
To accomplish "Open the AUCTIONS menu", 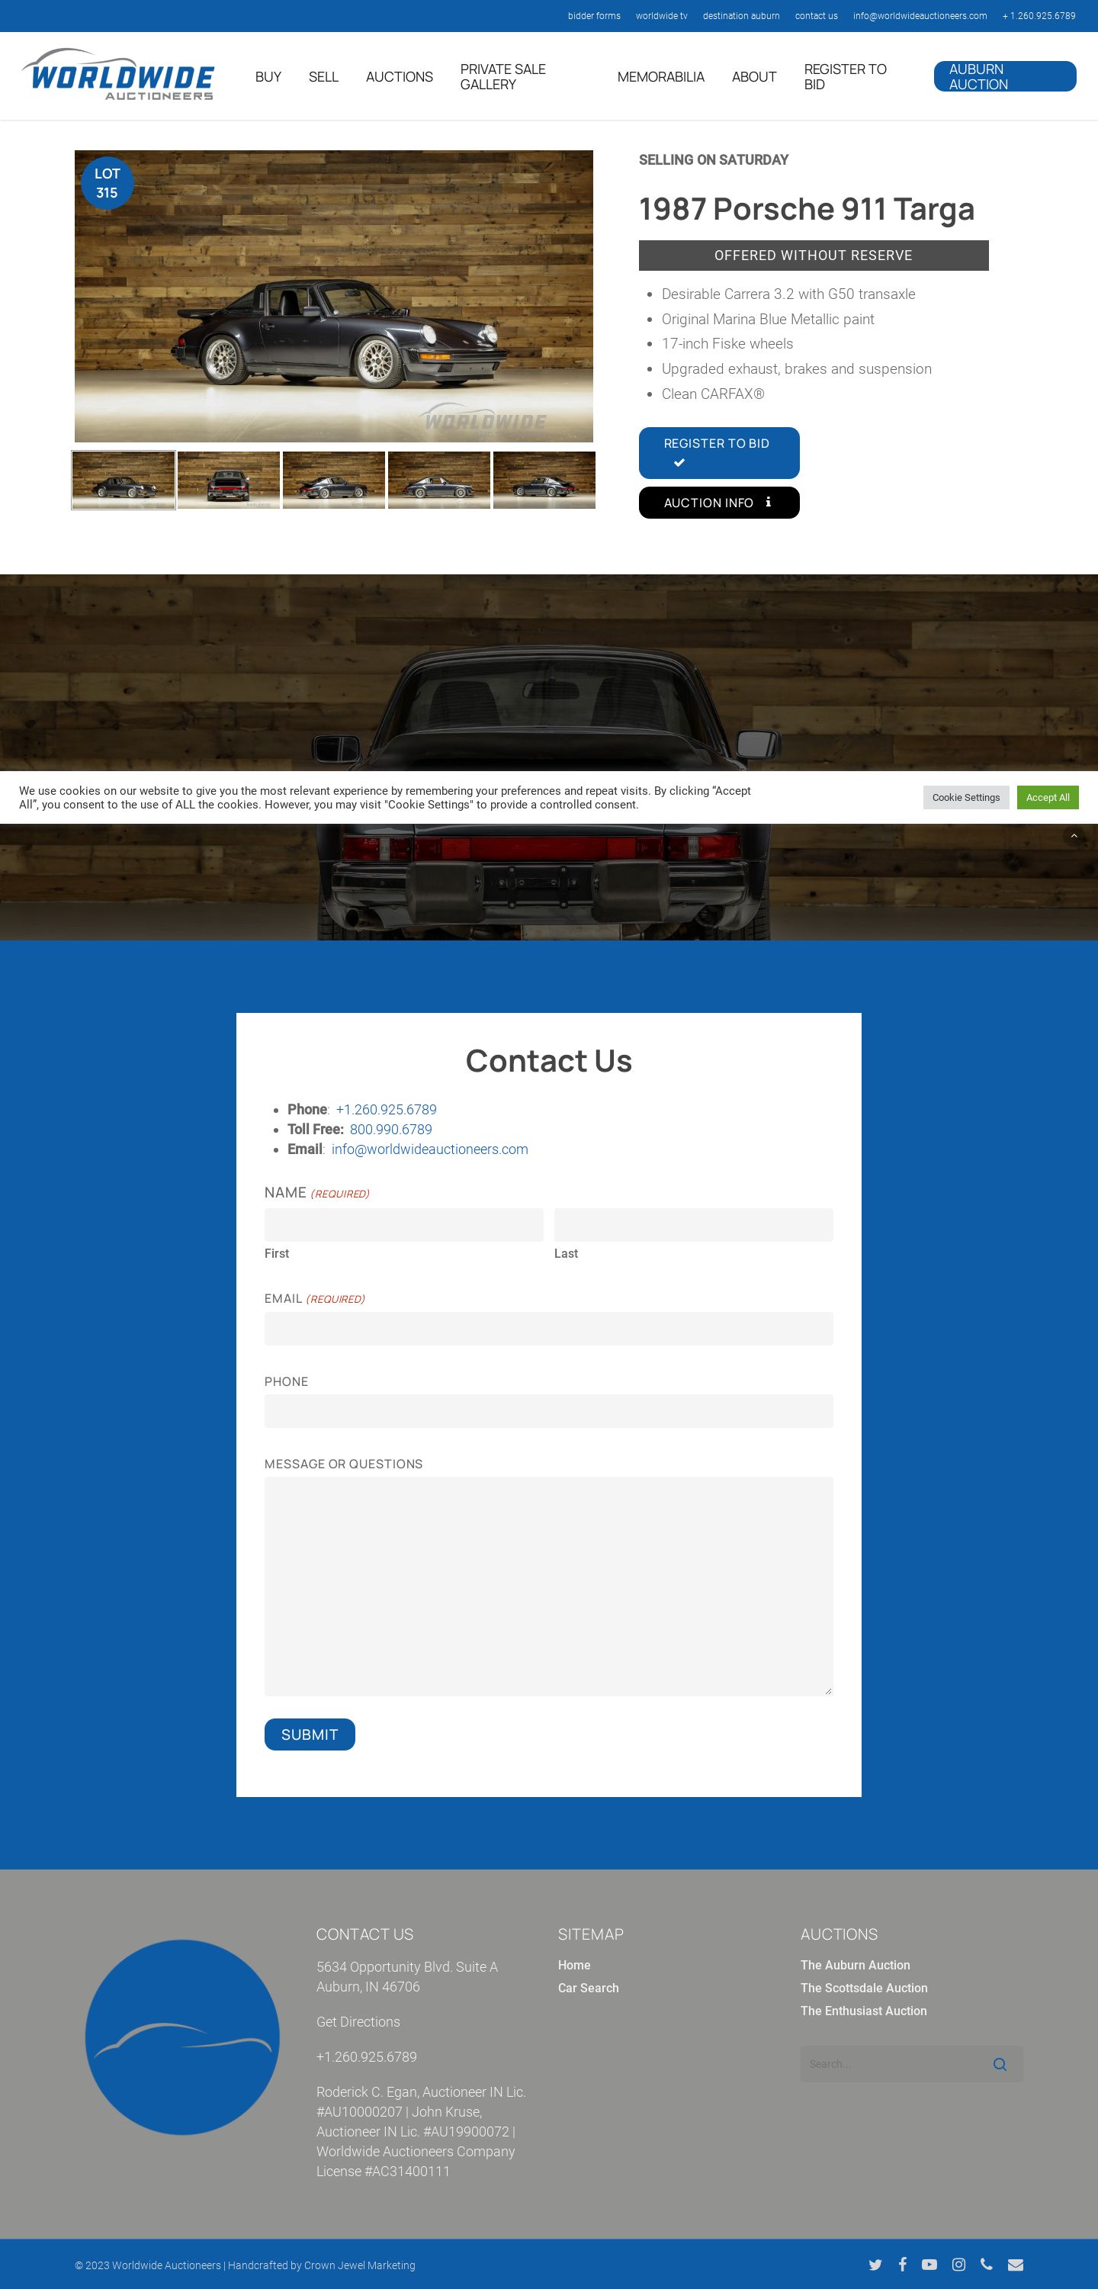I will click(x=399, y=76).
